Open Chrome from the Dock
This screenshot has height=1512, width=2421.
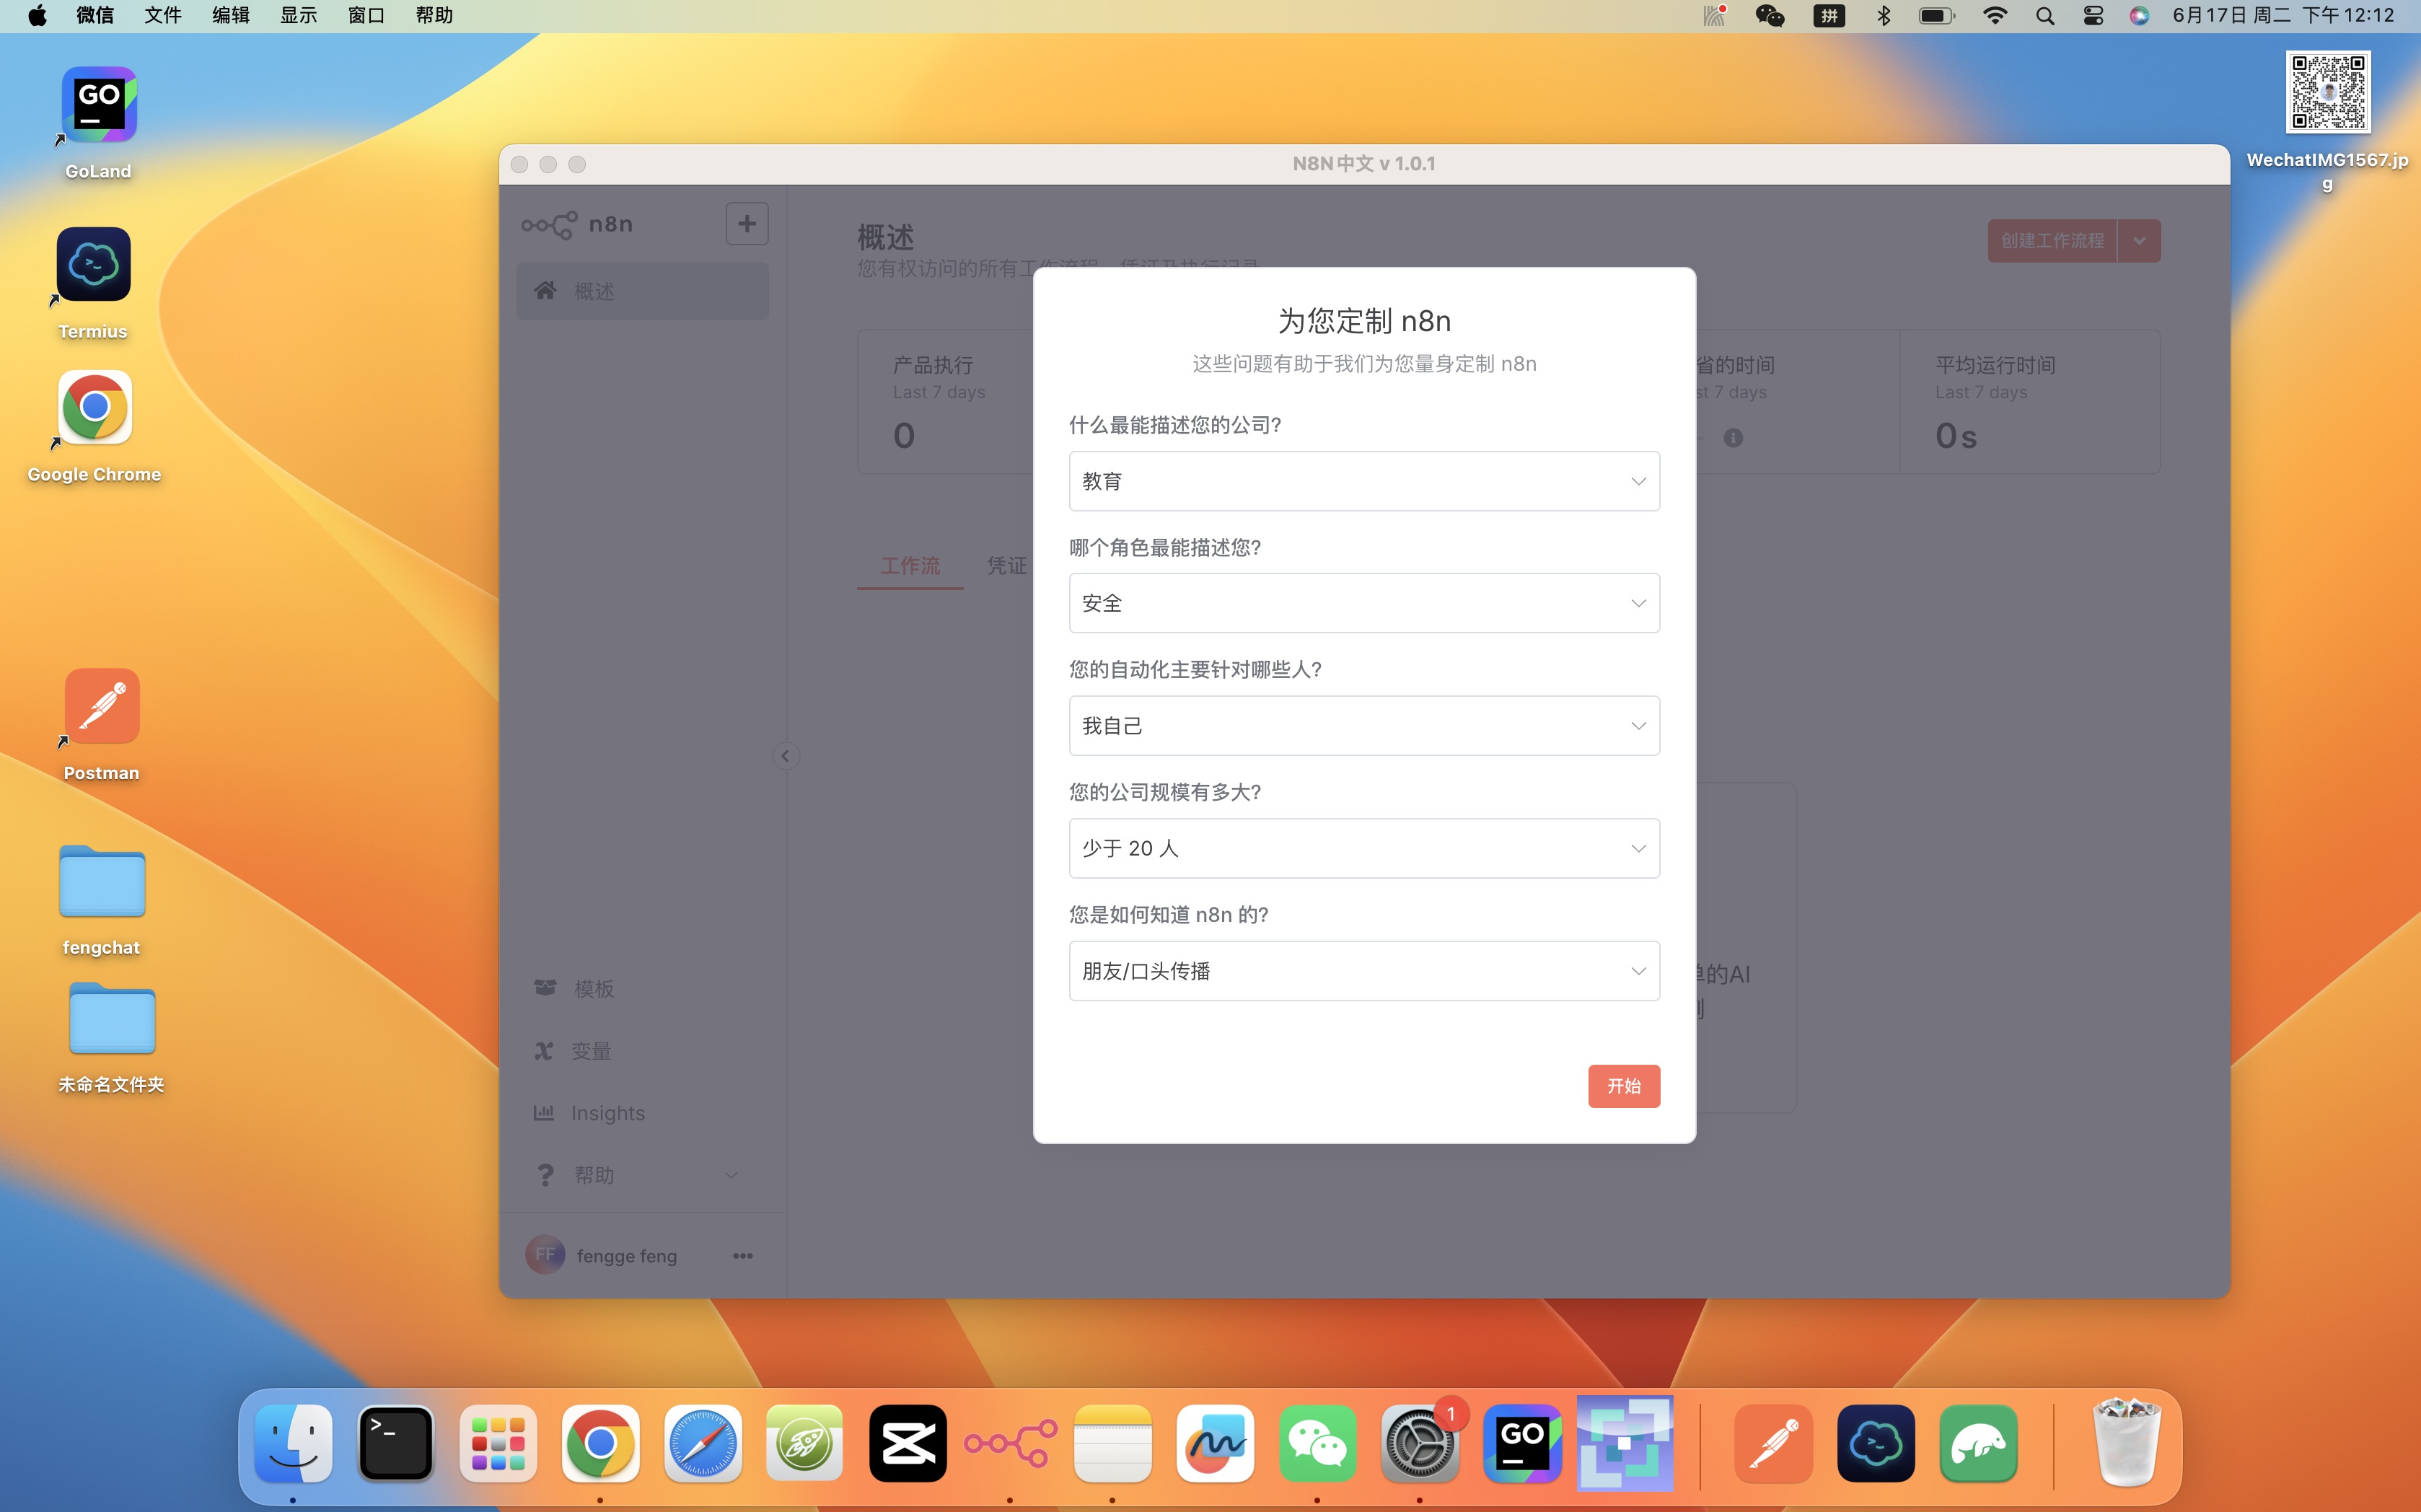[600, 1443]
